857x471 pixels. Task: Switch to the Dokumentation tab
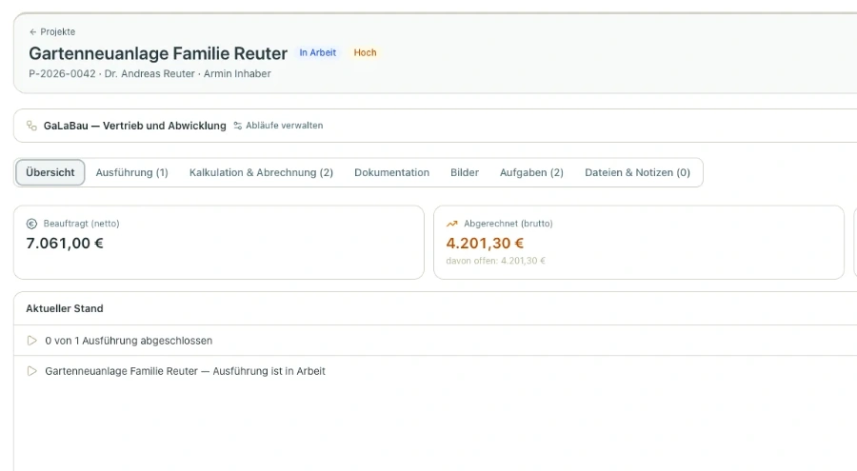click(392, 172)
